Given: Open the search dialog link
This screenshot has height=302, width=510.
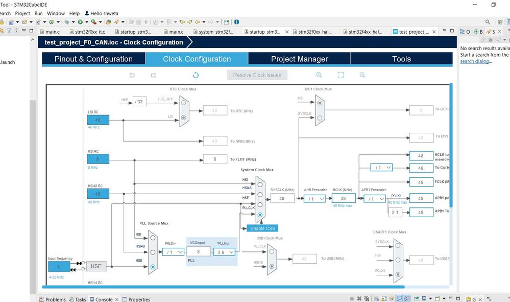Looking at the screenshot, I should tap(475, 61).
